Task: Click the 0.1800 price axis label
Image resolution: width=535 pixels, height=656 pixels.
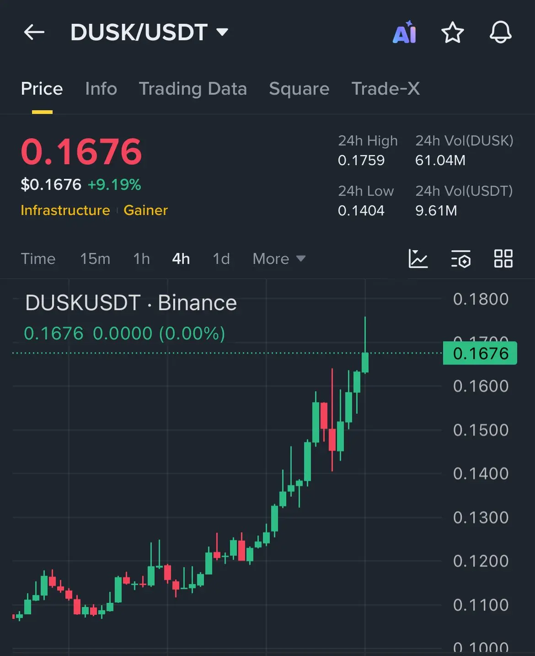Action: [481, 299]
